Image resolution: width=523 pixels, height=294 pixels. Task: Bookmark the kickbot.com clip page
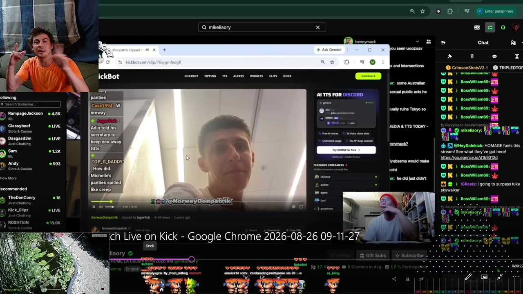click(332, 62)
